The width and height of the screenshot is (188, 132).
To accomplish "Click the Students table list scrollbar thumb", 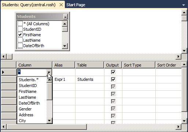I will coord(64,29).
